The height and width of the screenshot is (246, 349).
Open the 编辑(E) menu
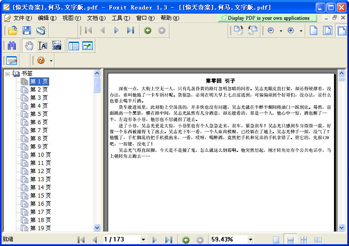point(47,18)
